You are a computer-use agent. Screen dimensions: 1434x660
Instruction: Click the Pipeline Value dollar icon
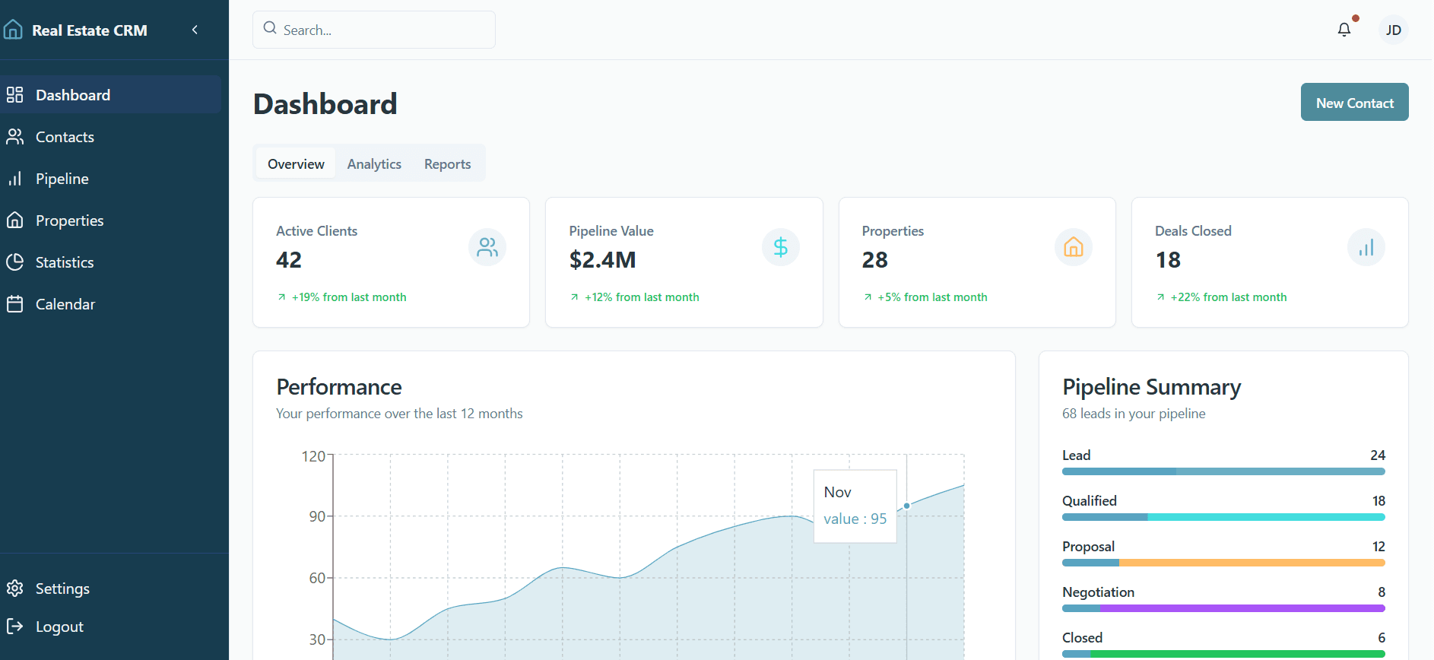pyautogui.click(x=780, y=247)
